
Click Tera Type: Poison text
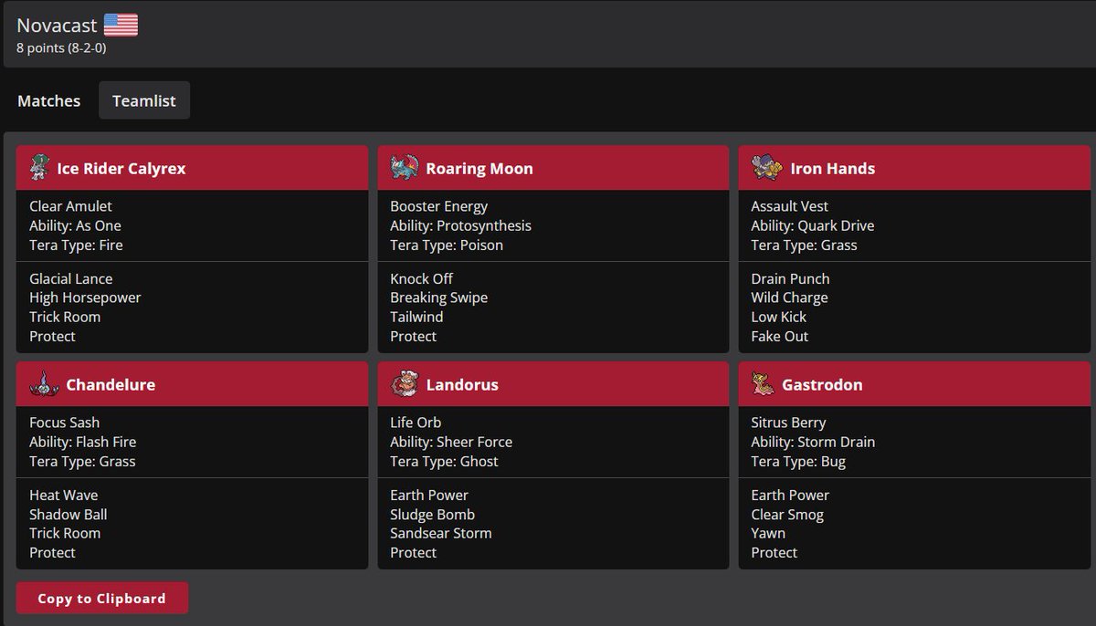pos(447,245)
